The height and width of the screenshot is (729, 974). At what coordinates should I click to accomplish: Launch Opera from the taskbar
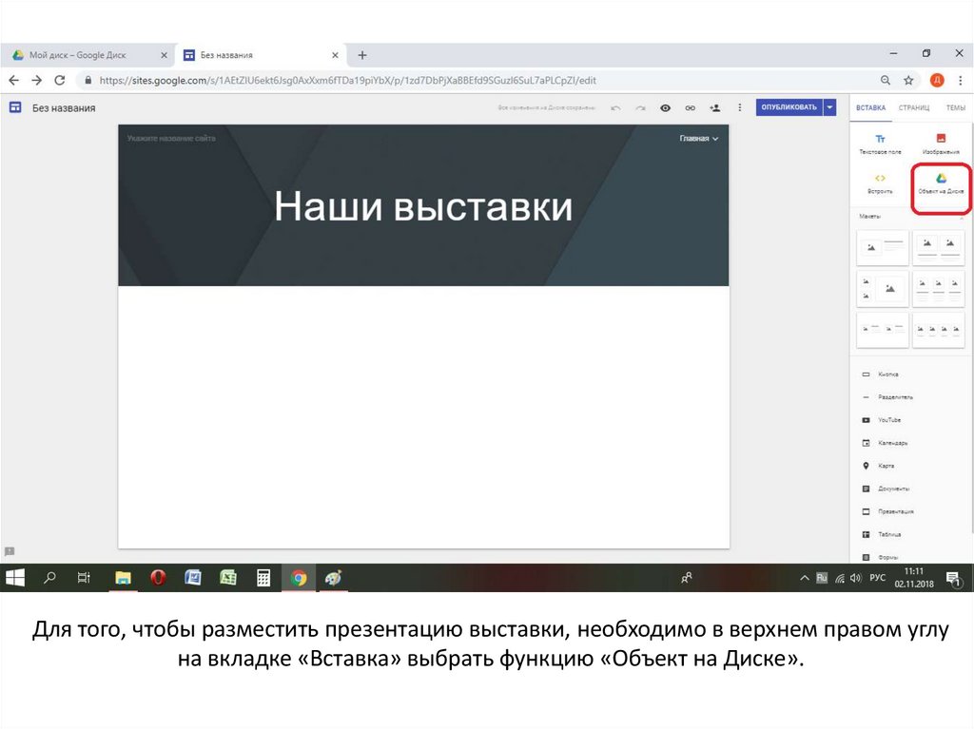tap(158, 578)
